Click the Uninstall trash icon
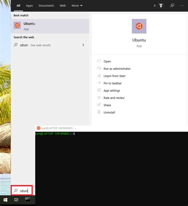 tap(99, 112)
